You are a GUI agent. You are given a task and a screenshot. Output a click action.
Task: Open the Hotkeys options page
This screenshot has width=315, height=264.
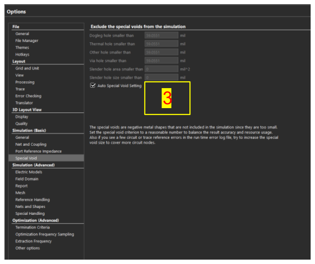pyautogui.click(x=22, y=55)
